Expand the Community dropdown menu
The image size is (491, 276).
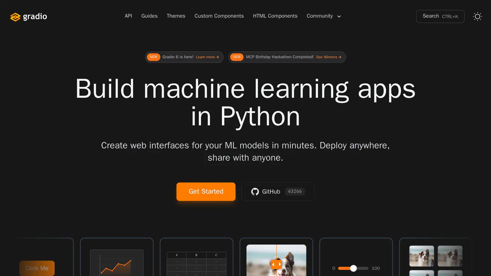[324, 16]
